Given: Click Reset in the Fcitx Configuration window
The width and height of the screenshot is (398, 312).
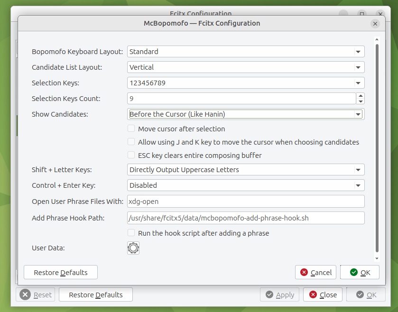Looking at the screenshot, I should pyautogui.click(x=35, y=295).
